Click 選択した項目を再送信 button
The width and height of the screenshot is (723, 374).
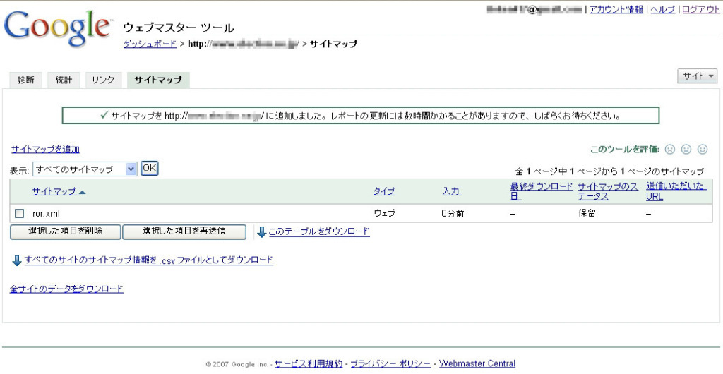point(184,232)
